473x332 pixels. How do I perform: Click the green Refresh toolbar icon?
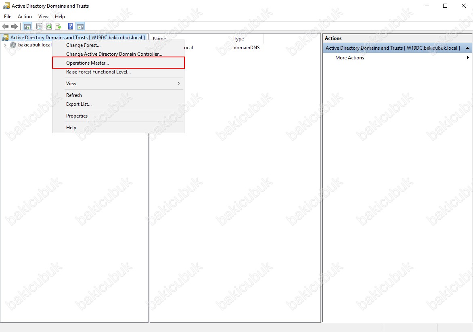[49, 27]
